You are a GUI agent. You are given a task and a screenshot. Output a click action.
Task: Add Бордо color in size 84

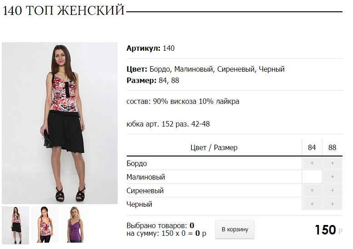[x=312, y=163]
